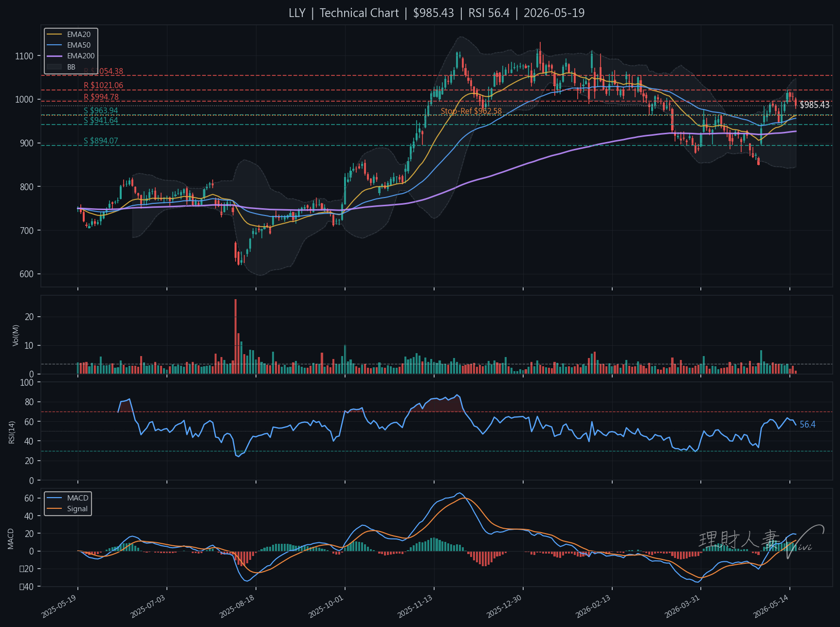Viewport: 840px width, 627px height.
Task: Click the 2025-08-18 date axis label
Action: click(237, 607)
